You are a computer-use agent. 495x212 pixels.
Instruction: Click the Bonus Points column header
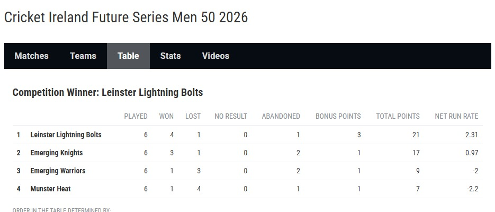[x=338, y=116]
